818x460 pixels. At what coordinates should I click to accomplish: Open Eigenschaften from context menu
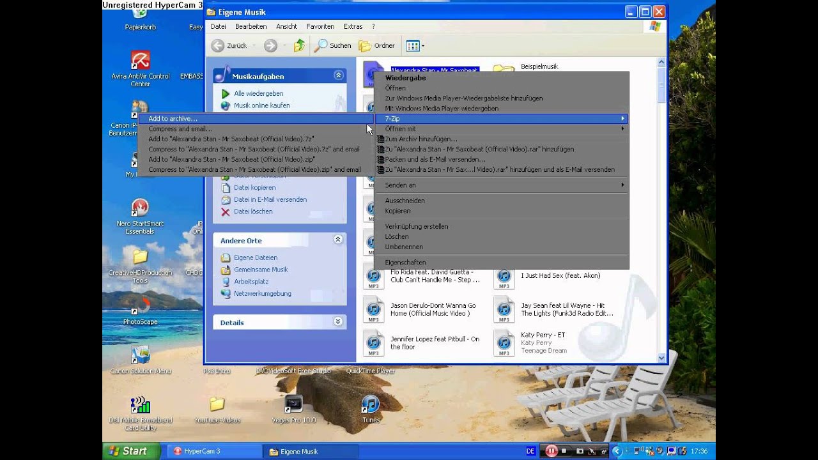pos(501,263)
